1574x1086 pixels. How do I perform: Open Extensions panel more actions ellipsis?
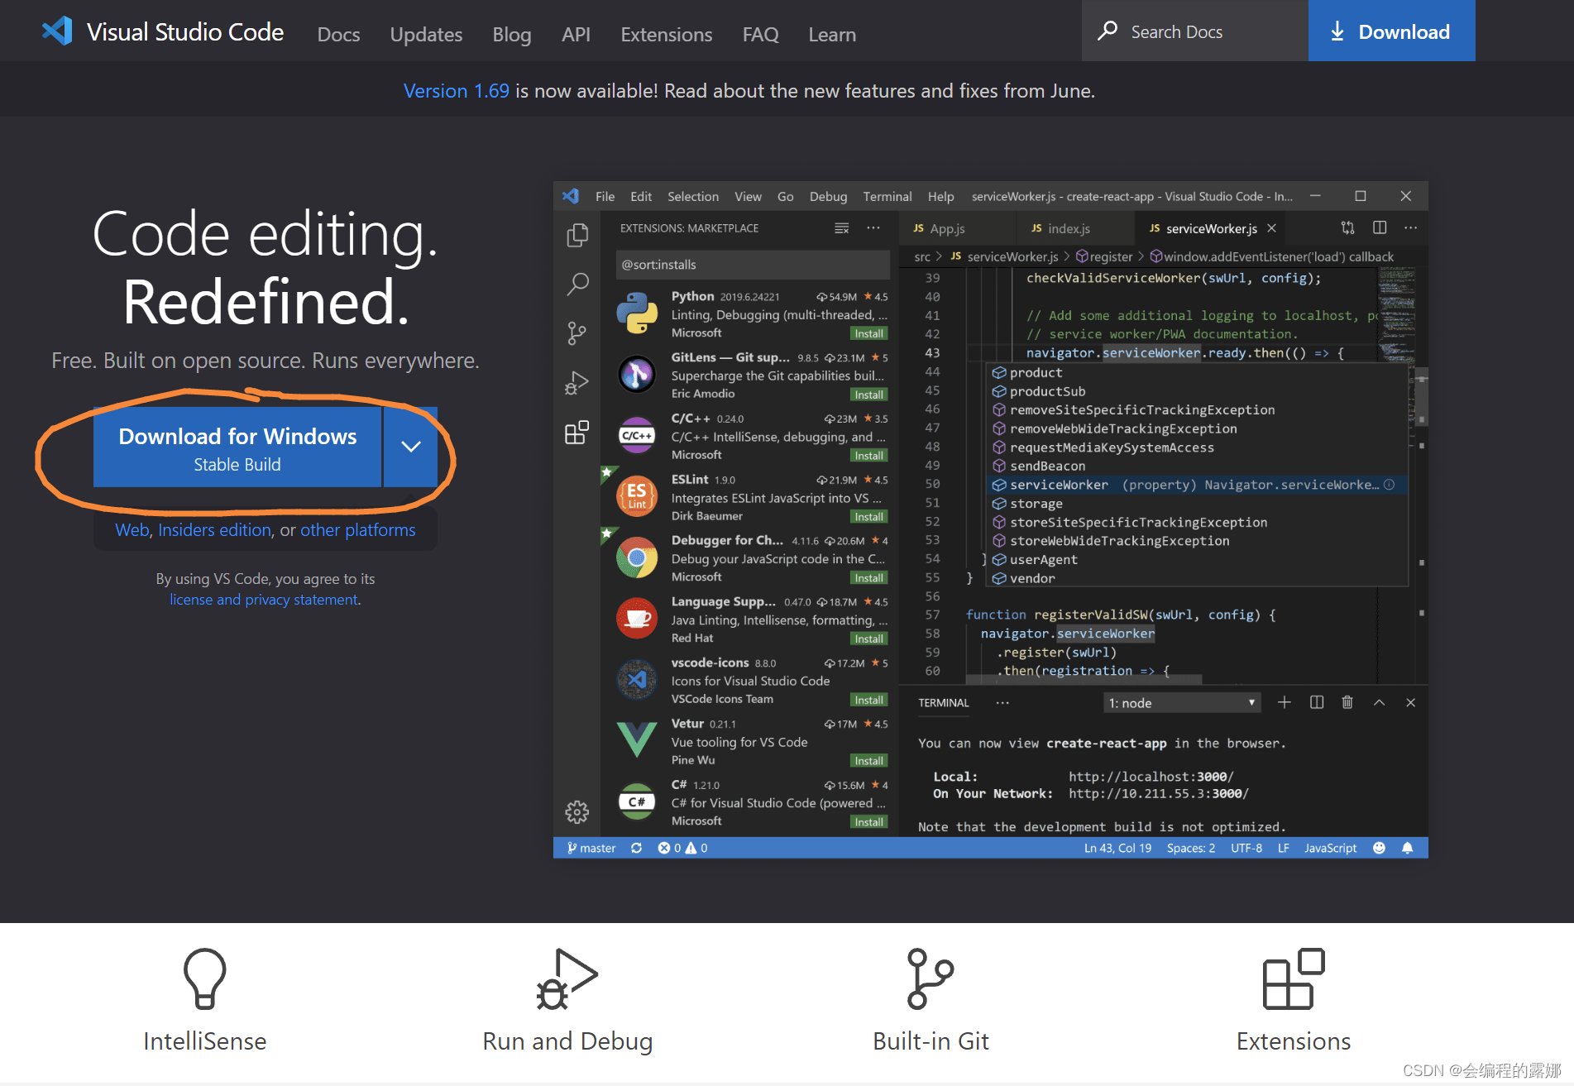pyautogui.click(x=873, y=227)
